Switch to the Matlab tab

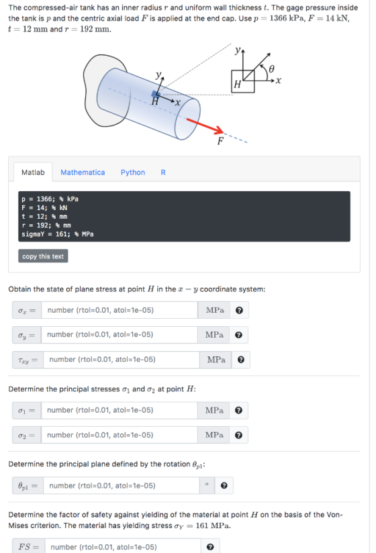pyautogui.click(x=33, y=172)
